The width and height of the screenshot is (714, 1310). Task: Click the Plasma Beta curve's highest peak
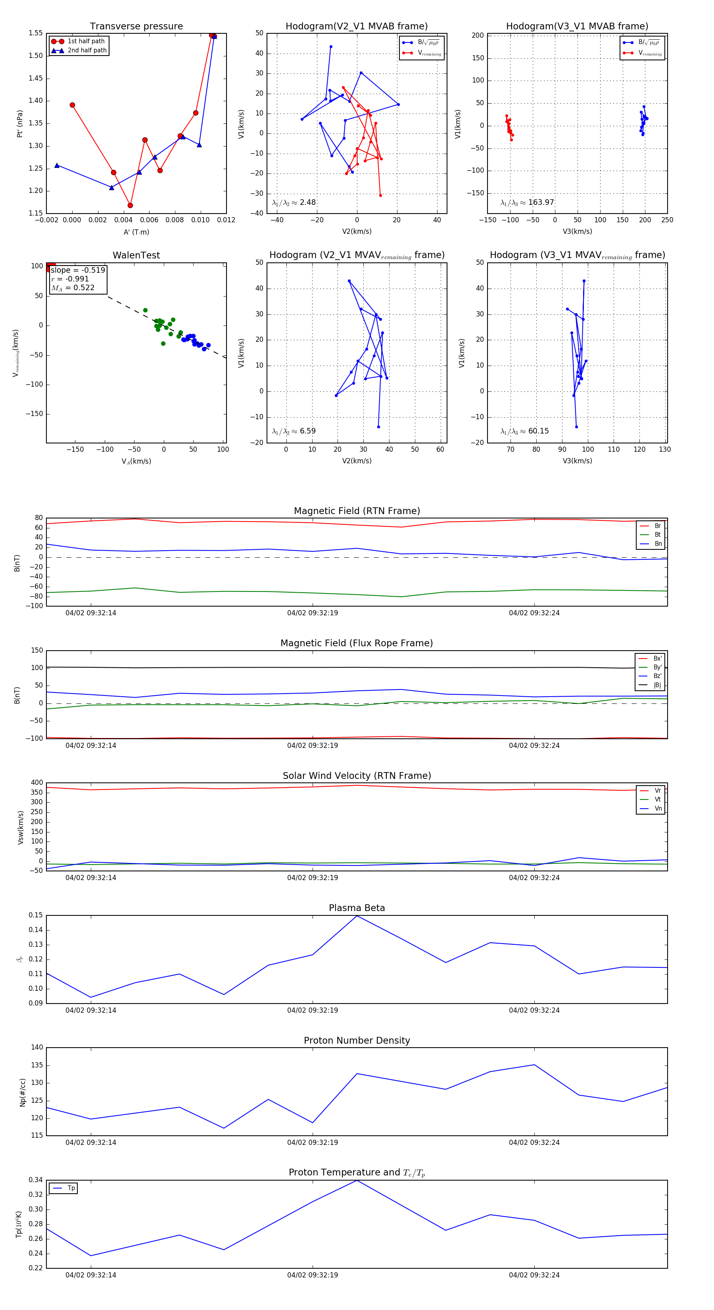pyautogui.click(x=357, y=916)
